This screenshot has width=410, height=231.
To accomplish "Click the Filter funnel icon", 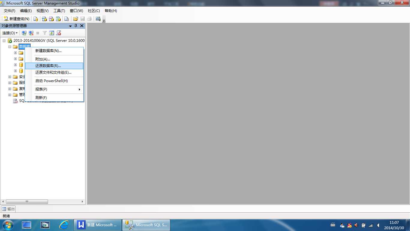I will click(45, 33).
